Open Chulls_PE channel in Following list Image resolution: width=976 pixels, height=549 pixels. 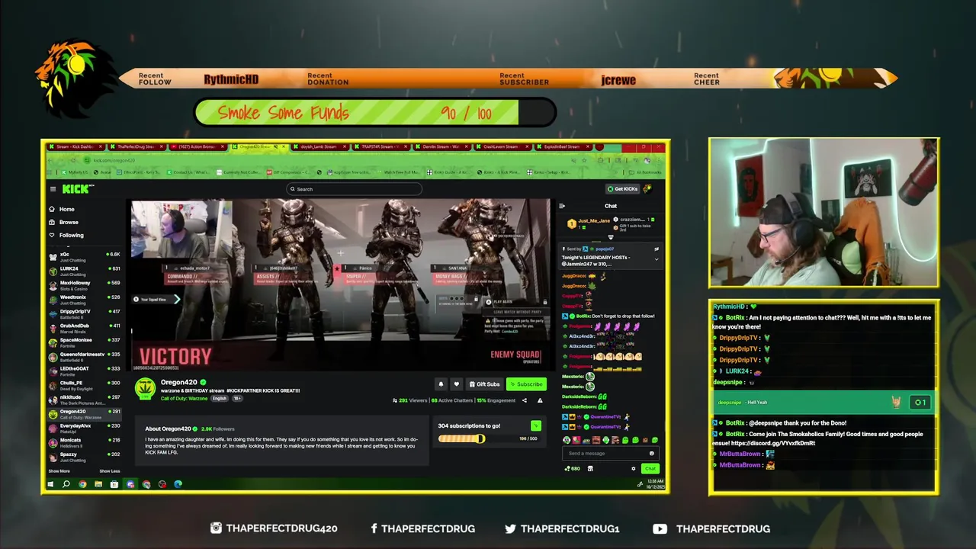point(85,385)
